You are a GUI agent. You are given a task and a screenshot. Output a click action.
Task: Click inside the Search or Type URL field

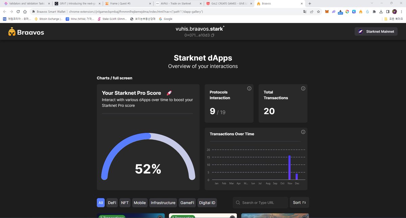pos(261,202)
